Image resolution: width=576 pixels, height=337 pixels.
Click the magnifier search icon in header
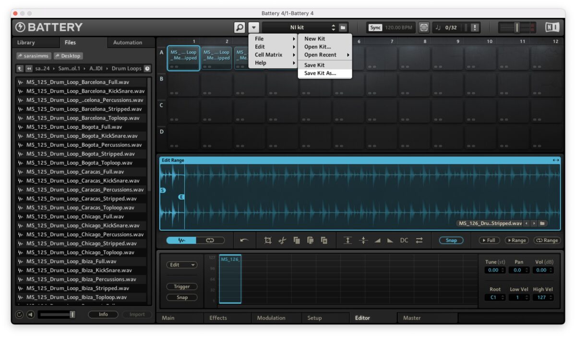240,28
